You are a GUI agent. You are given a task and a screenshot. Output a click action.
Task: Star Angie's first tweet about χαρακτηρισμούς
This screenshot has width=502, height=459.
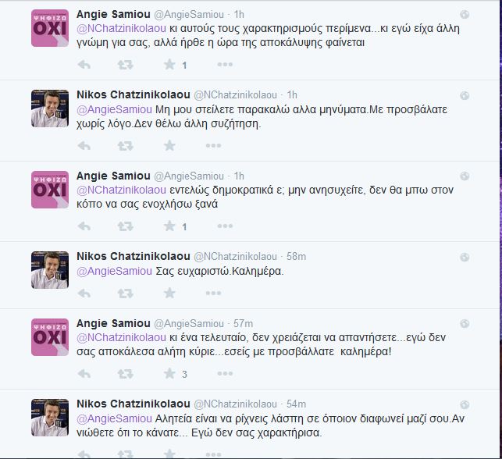click(x=169, y=65)
